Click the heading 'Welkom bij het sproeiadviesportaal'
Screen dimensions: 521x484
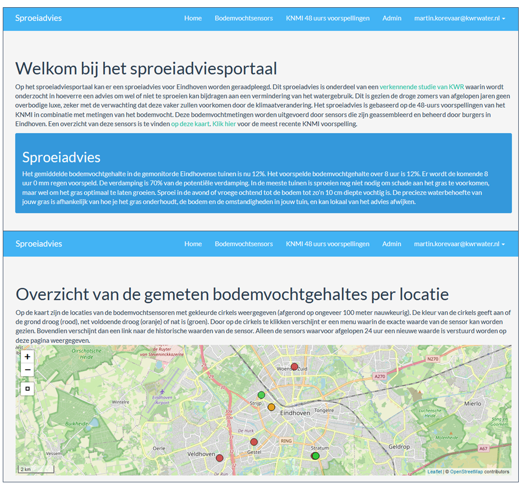(x=146, y=69)
